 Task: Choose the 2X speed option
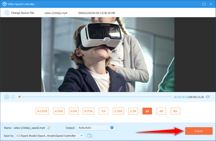147,111
